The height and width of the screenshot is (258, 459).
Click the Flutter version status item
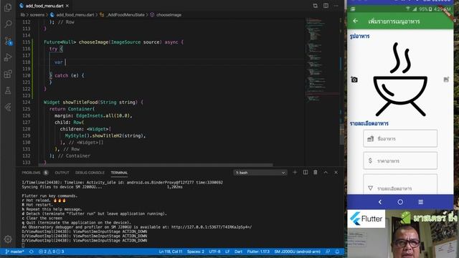tap(258, 252)
